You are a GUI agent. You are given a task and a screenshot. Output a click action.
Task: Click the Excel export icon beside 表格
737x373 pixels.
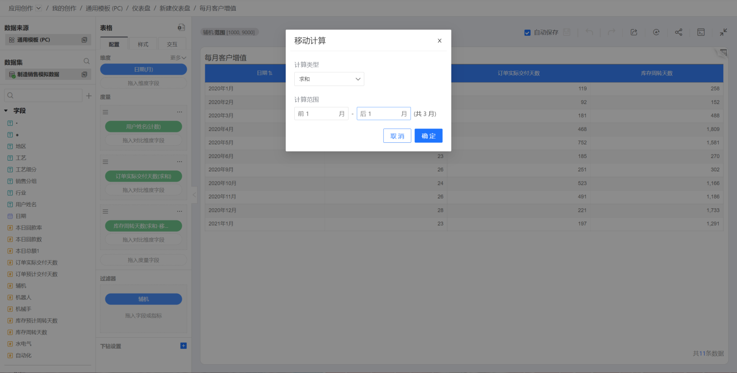click(181, 28)
